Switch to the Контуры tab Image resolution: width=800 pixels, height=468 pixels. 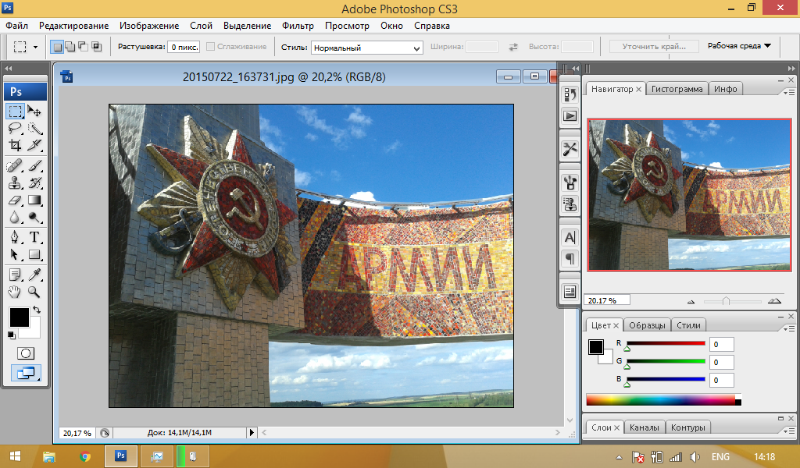[687, 427]
